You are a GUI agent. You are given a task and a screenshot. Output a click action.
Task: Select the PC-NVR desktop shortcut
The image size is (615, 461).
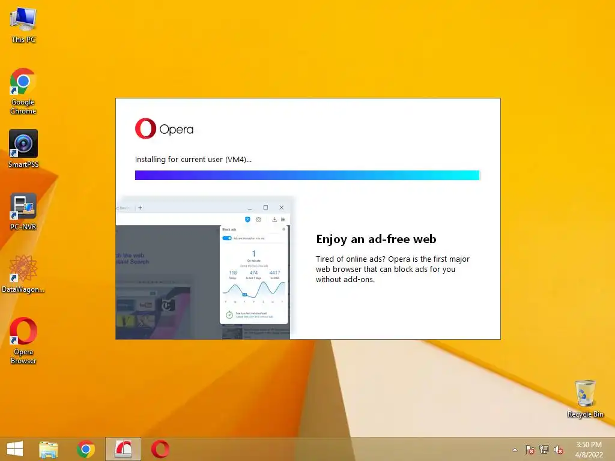[23, 212]
